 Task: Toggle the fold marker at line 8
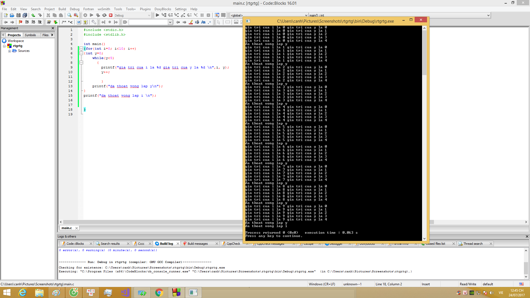click(81, 63)
